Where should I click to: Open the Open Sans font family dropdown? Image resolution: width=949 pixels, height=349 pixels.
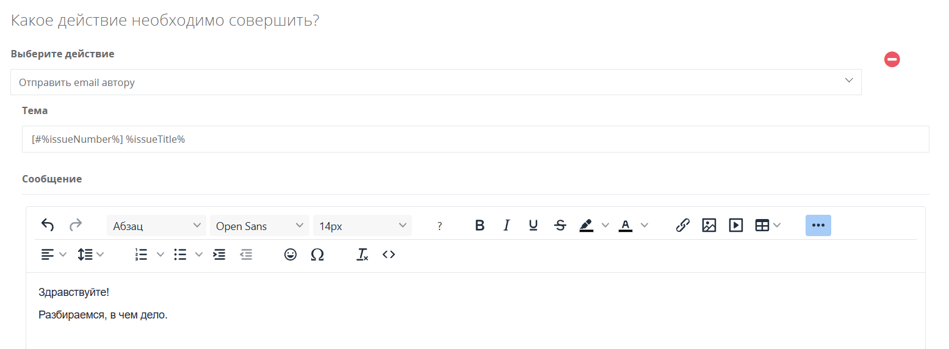coord(259,226)
